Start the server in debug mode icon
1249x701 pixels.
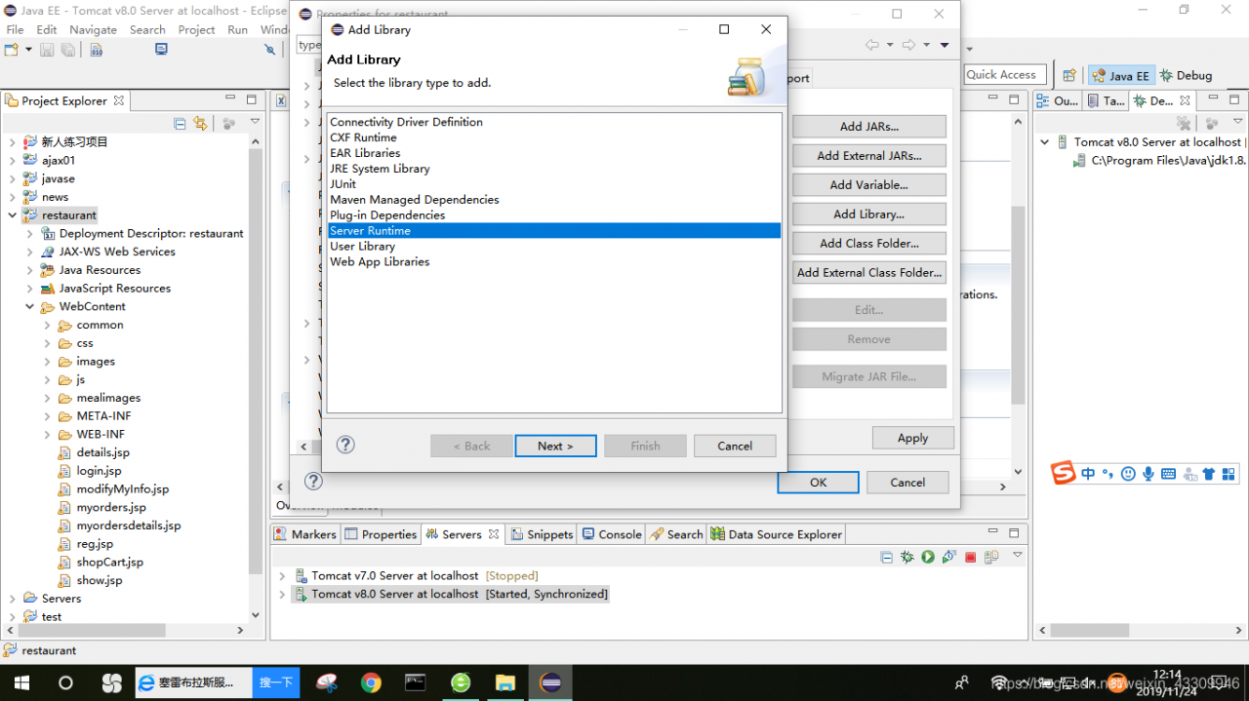point(907,557)
